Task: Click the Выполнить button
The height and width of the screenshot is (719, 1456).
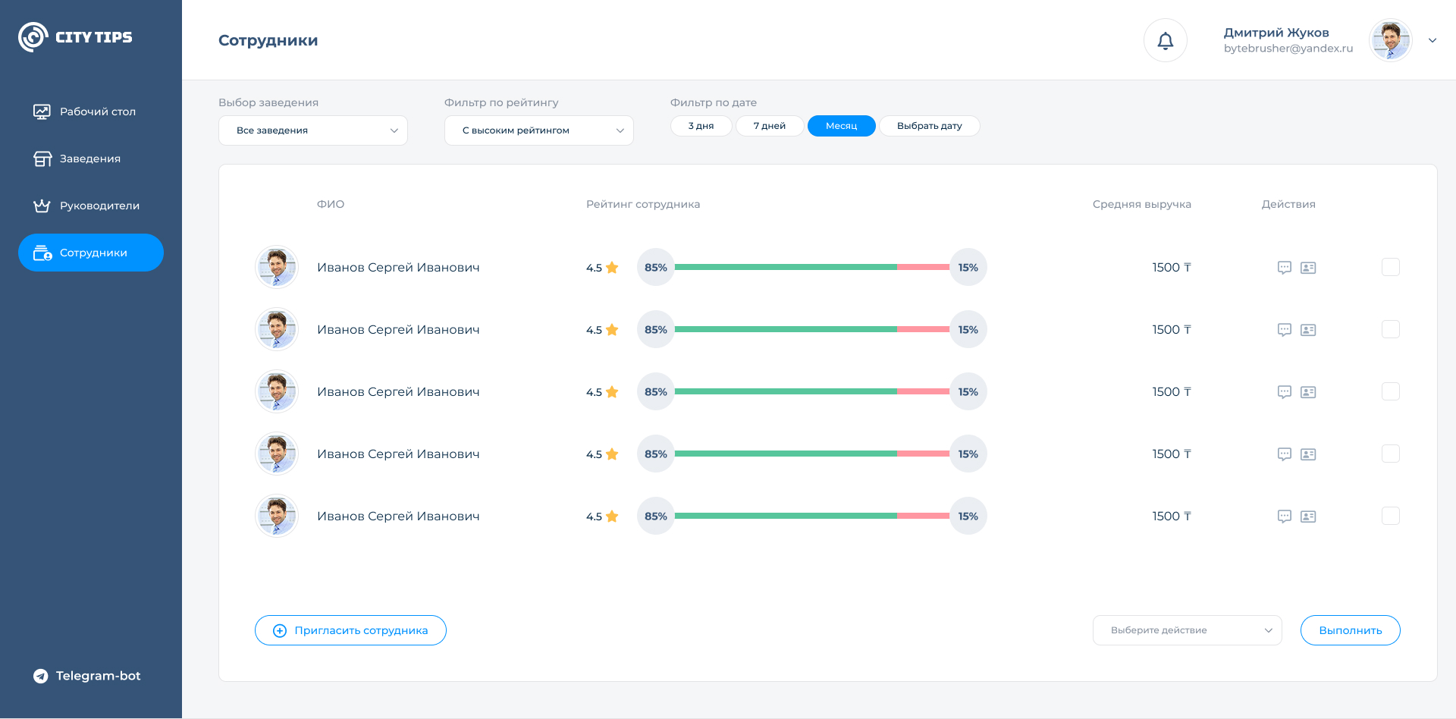Action: tap(1351, 630)
